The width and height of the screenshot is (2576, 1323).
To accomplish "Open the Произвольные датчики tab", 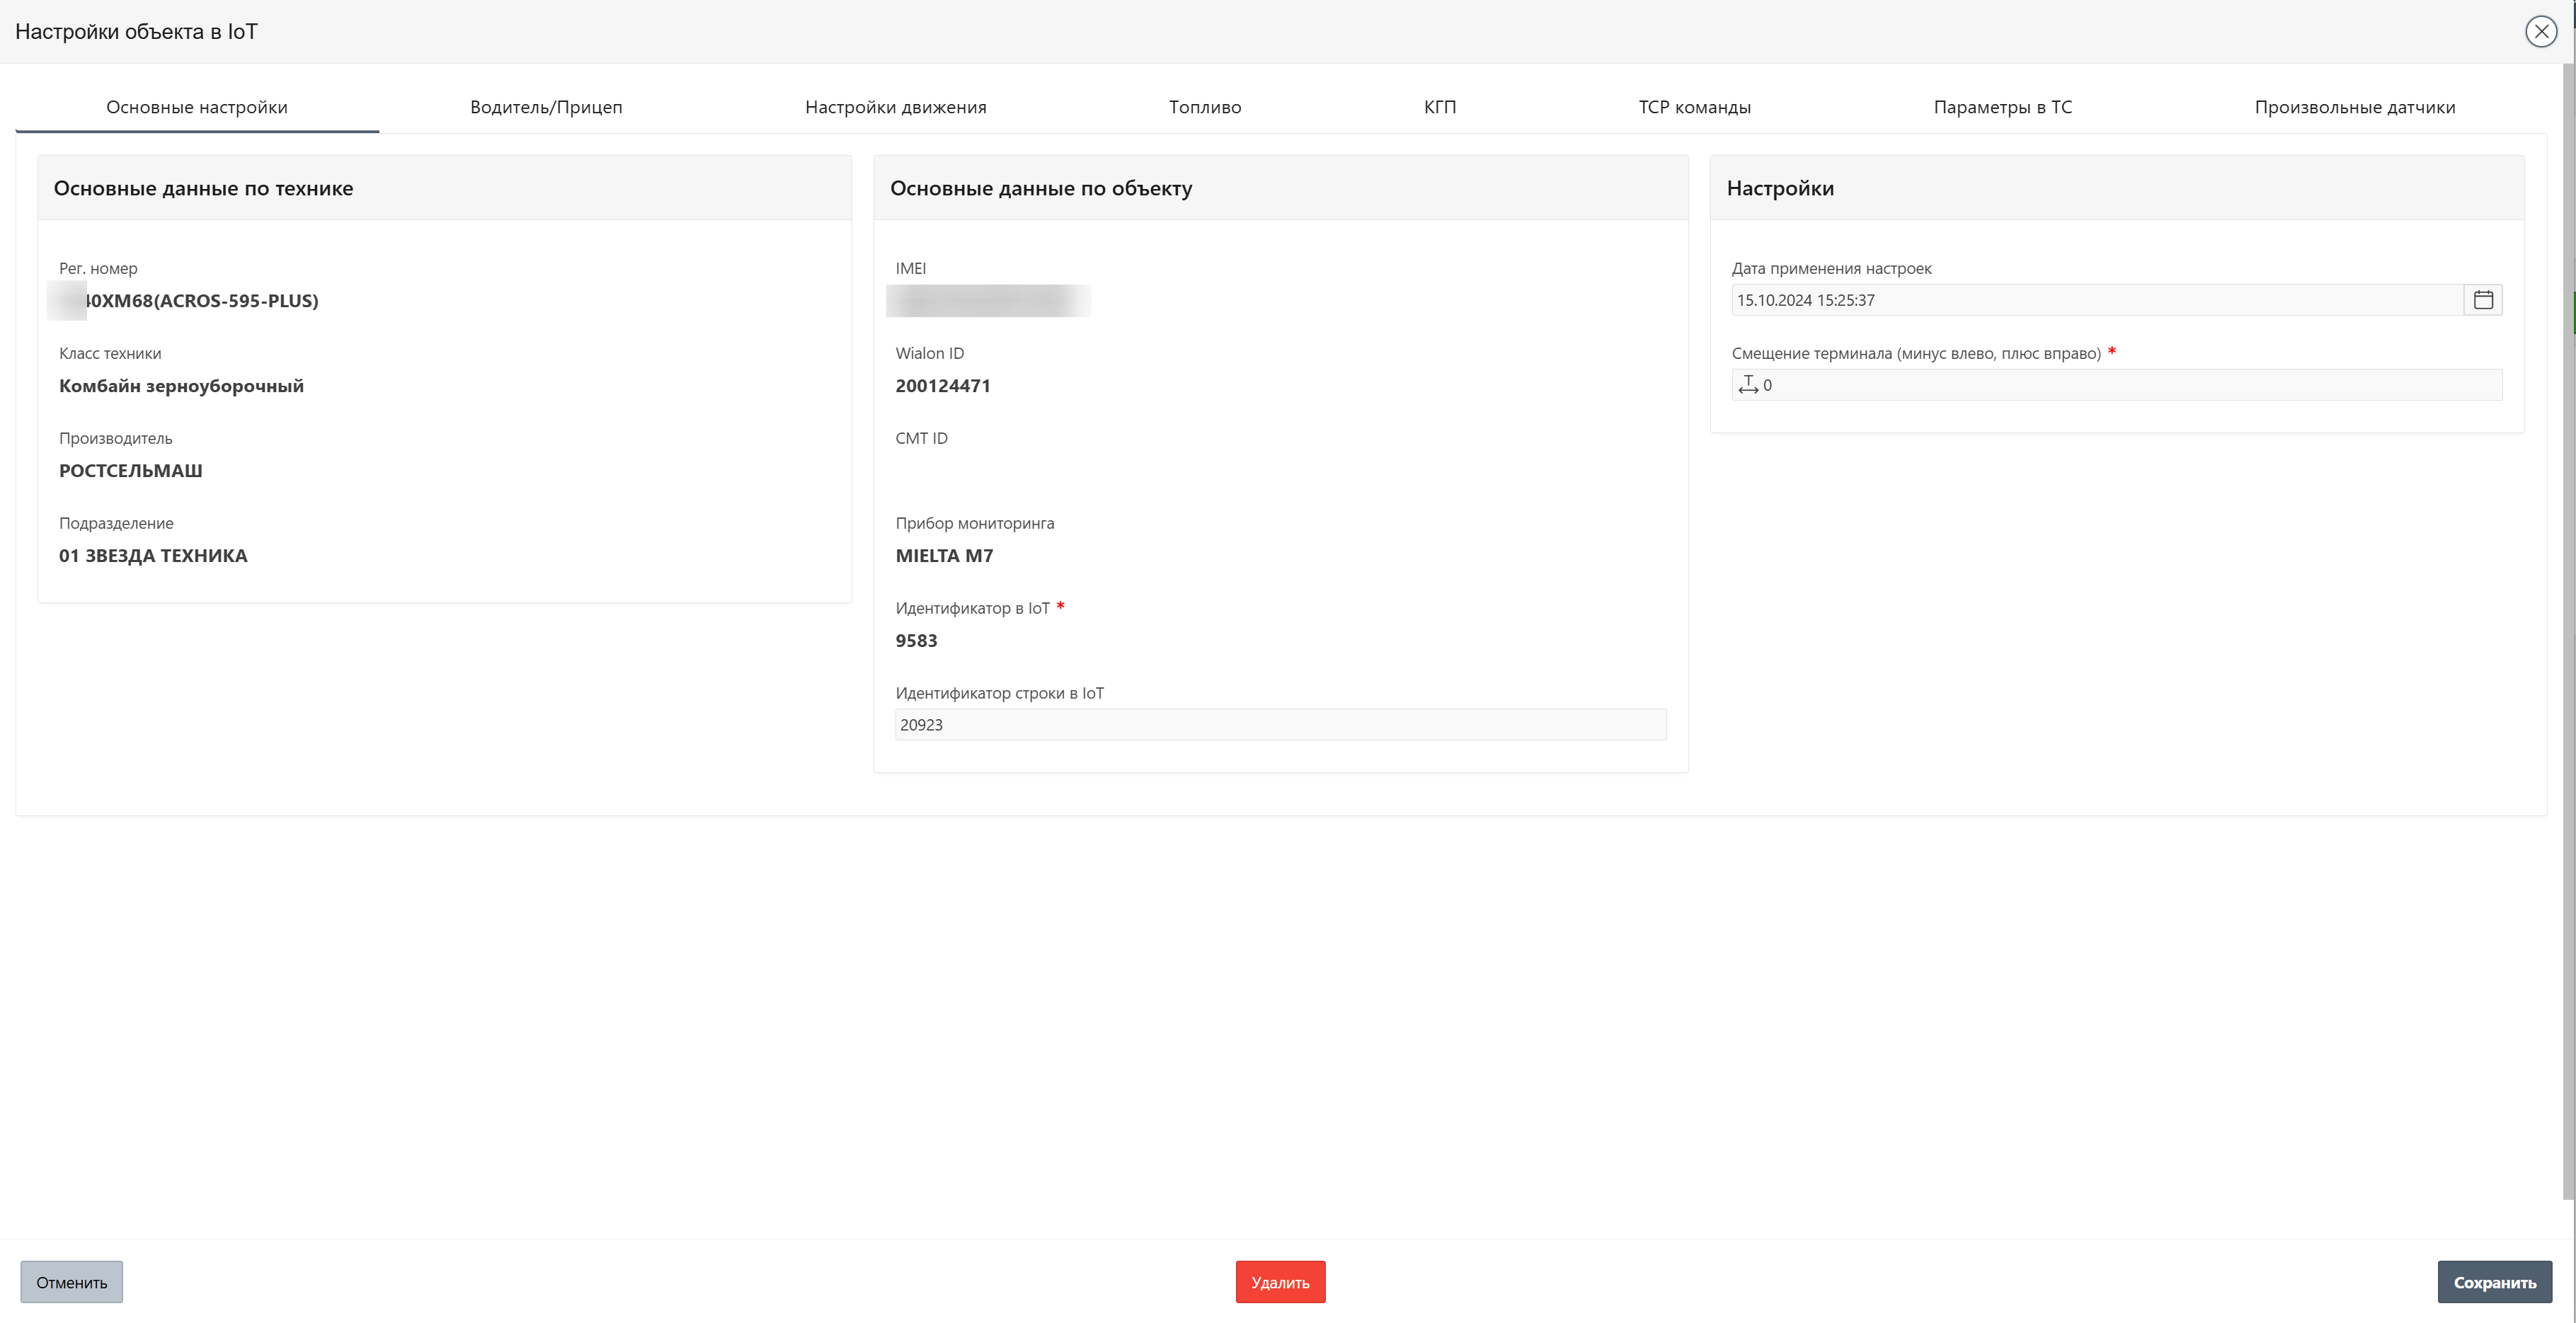I will click(2354, 107).
